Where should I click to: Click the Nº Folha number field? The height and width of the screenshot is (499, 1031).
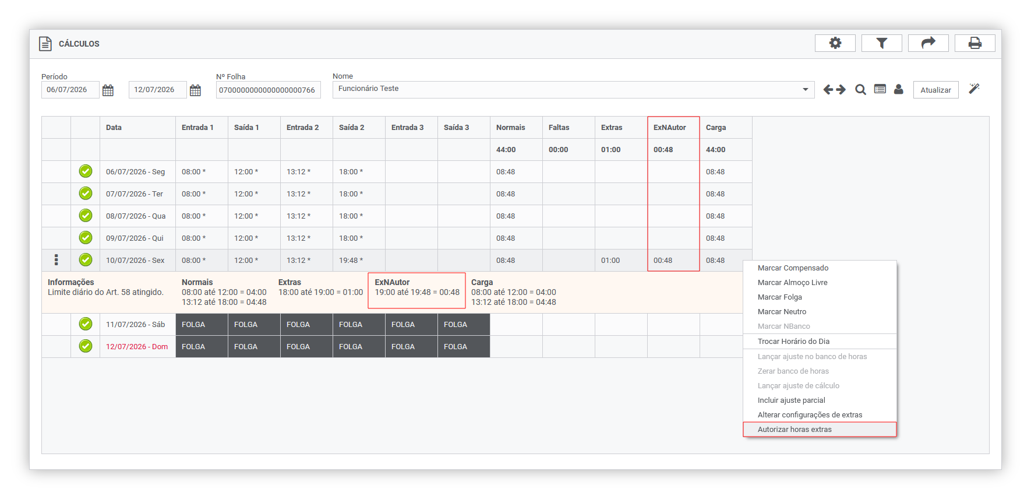tap(268, 90)
